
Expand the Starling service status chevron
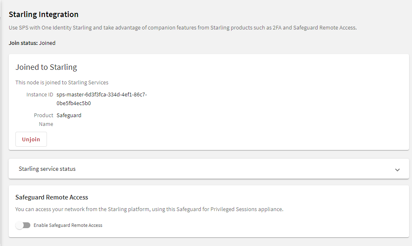click(x=397, y=170)
